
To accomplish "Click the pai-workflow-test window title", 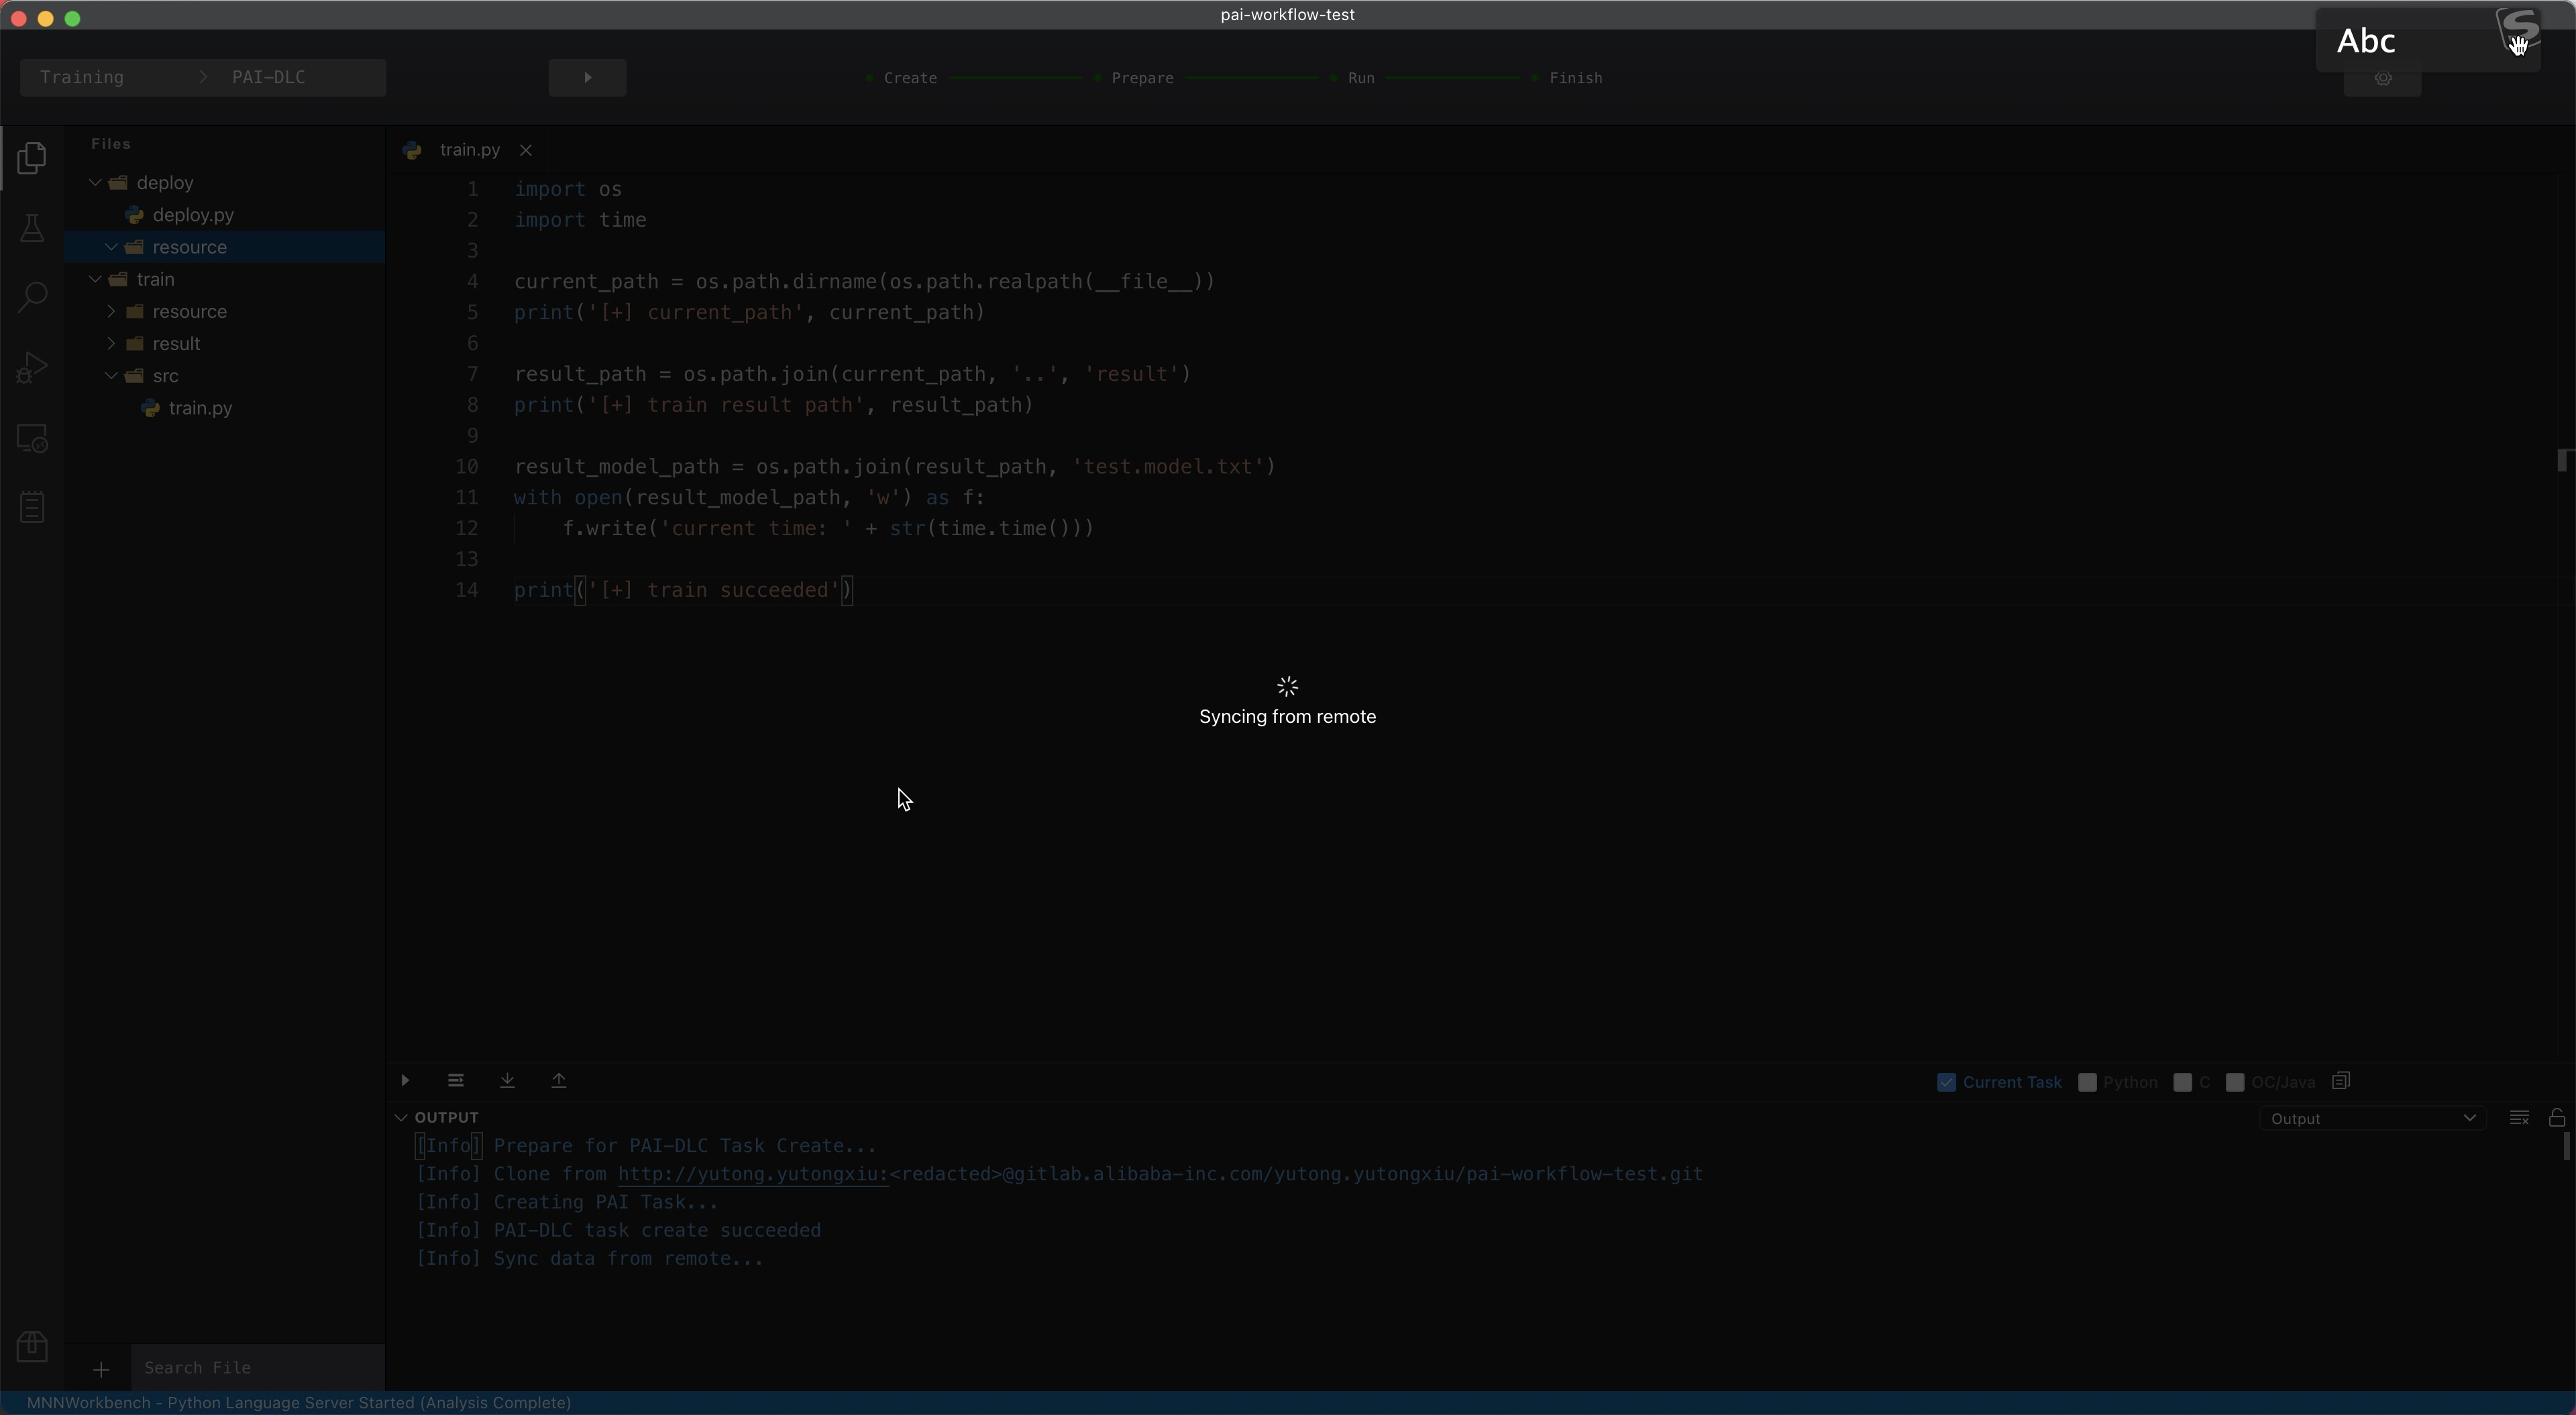I will click(x=1287, y=14).
